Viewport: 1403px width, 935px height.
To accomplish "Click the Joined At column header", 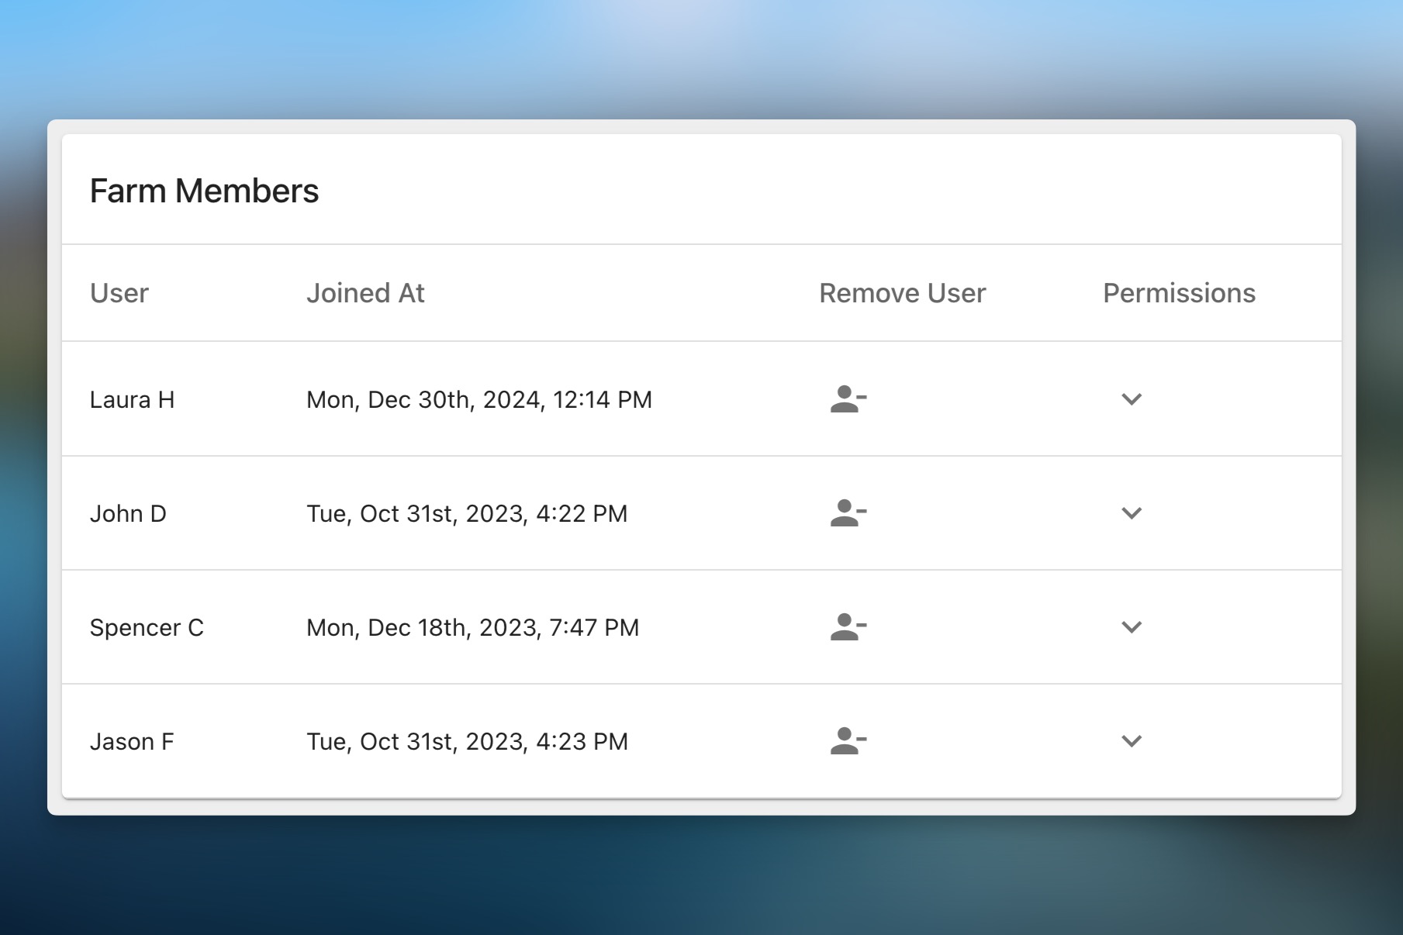I will [366, 293].
